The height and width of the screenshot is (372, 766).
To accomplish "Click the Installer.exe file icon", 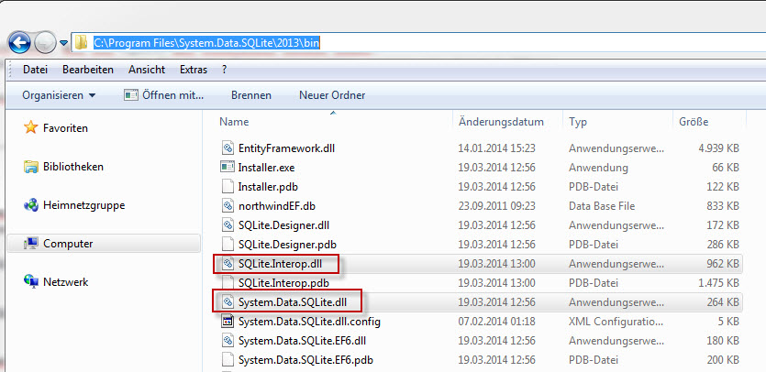I will click(228, 167).
